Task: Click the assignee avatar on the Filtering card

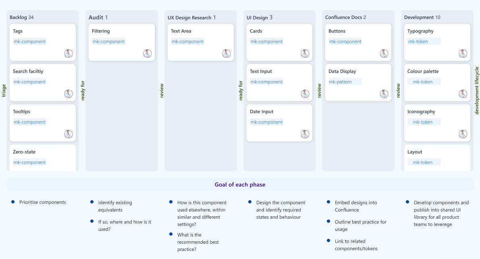Action: pyautogui.click(x=148, y=53)
